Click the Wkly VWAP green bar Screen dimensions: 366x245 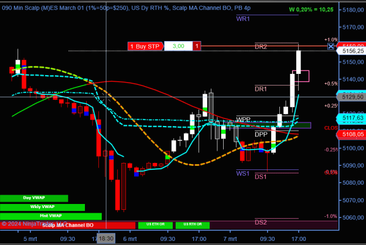[x=42, y=207]
